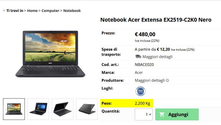Click the ISO certified company logo
The width and height of the screenshot is (221, 125).
[140, 91]
